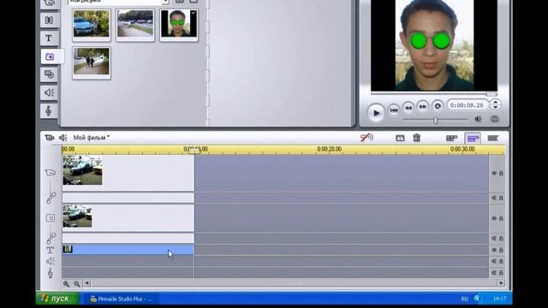The width and height of the screenshot is (548, 308).
Task: Hide the title track with its eye icon
Action: (494, 250)
